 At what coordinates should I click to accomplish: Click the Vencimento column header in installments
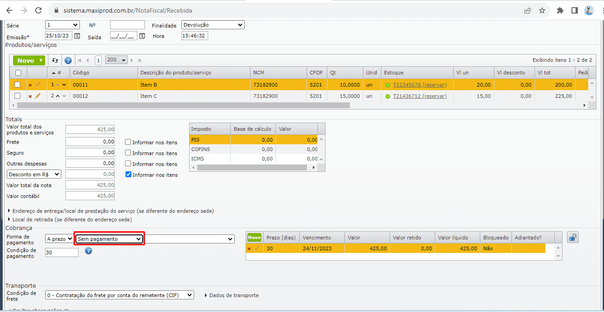click(316, 238)
